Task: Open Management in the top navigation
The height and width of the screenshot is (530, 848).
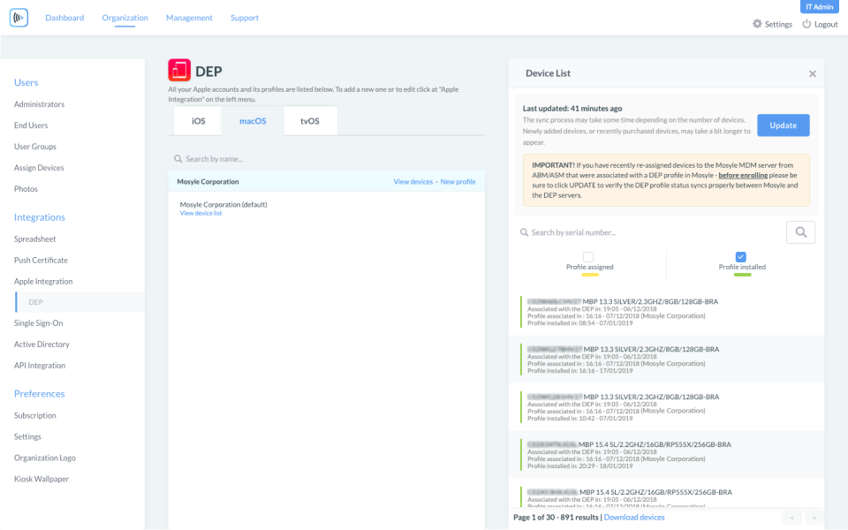Action: (189, 18)
